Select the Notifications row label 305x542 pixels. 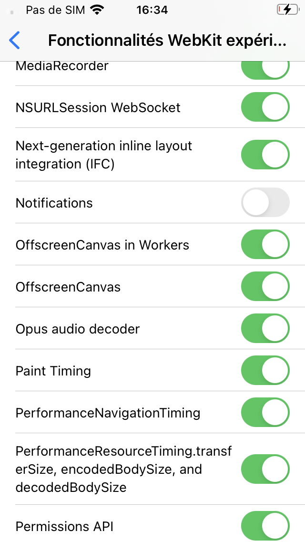(54, 203)
